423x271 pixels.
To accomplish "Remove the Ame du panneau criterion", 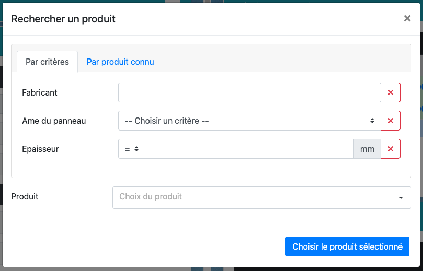I will tap(391, 121).
